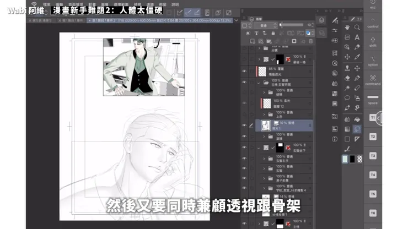Tap the space edge key
This screenshot has width=408, height=229.
(x=373, y=100)
